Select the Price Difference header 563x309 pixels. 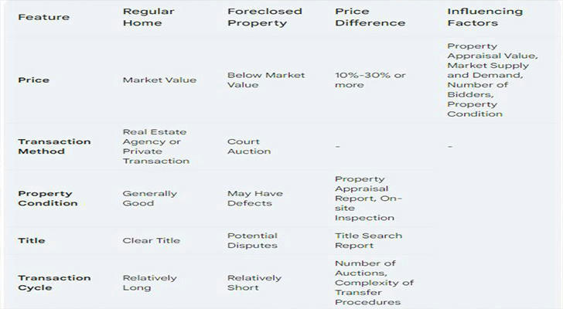pos(370,17)
